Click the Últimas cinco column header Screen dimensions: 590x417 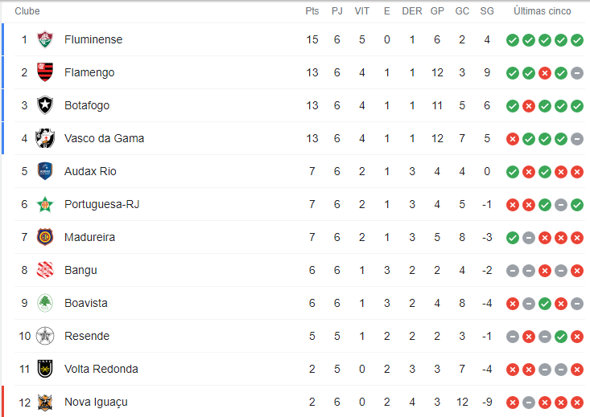click(x=543, y=11)
